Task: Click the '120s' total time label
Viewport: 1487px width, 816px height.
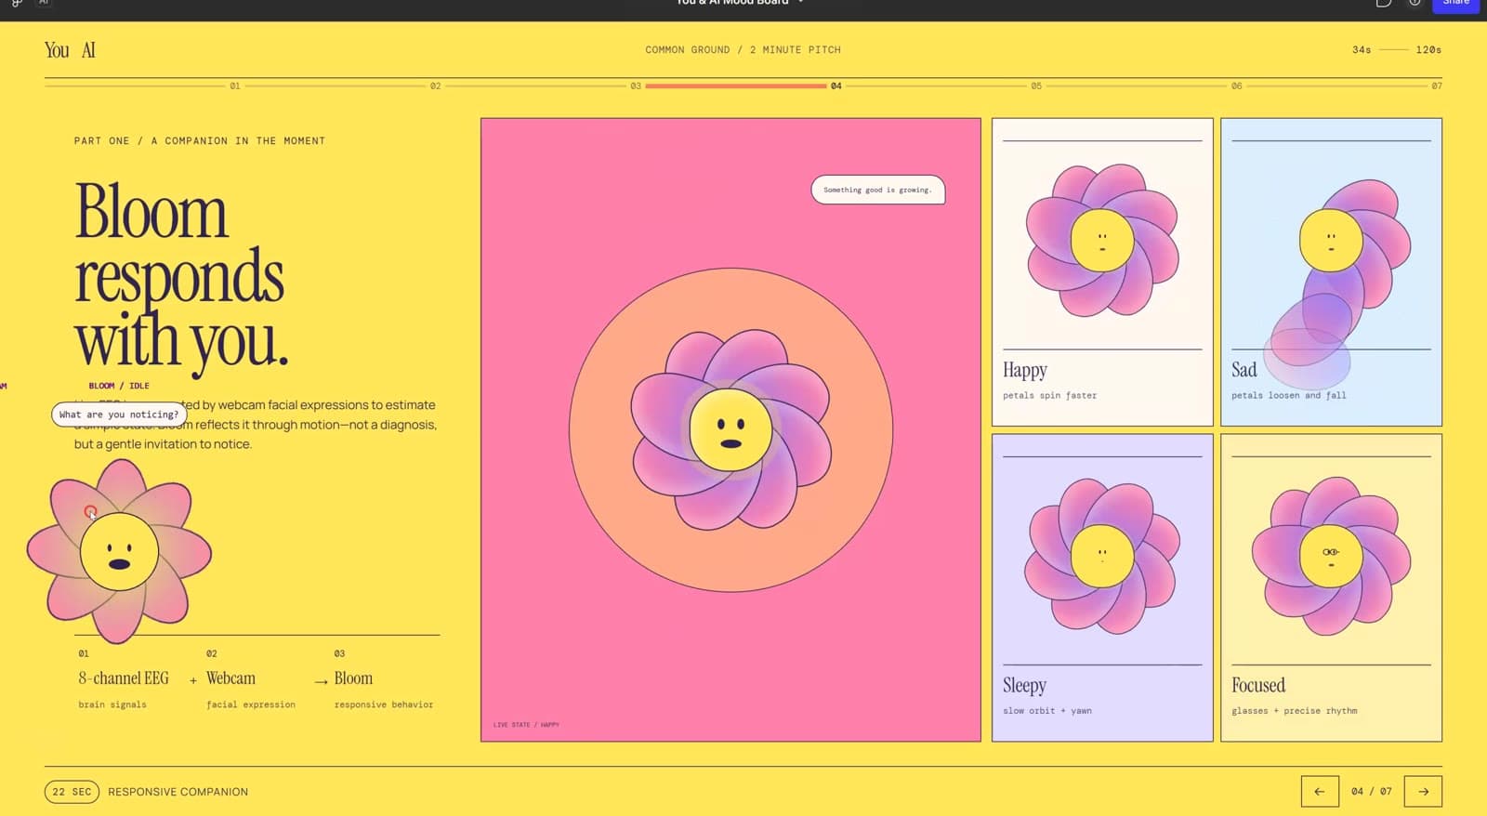Action: [x=1428, y=50]
